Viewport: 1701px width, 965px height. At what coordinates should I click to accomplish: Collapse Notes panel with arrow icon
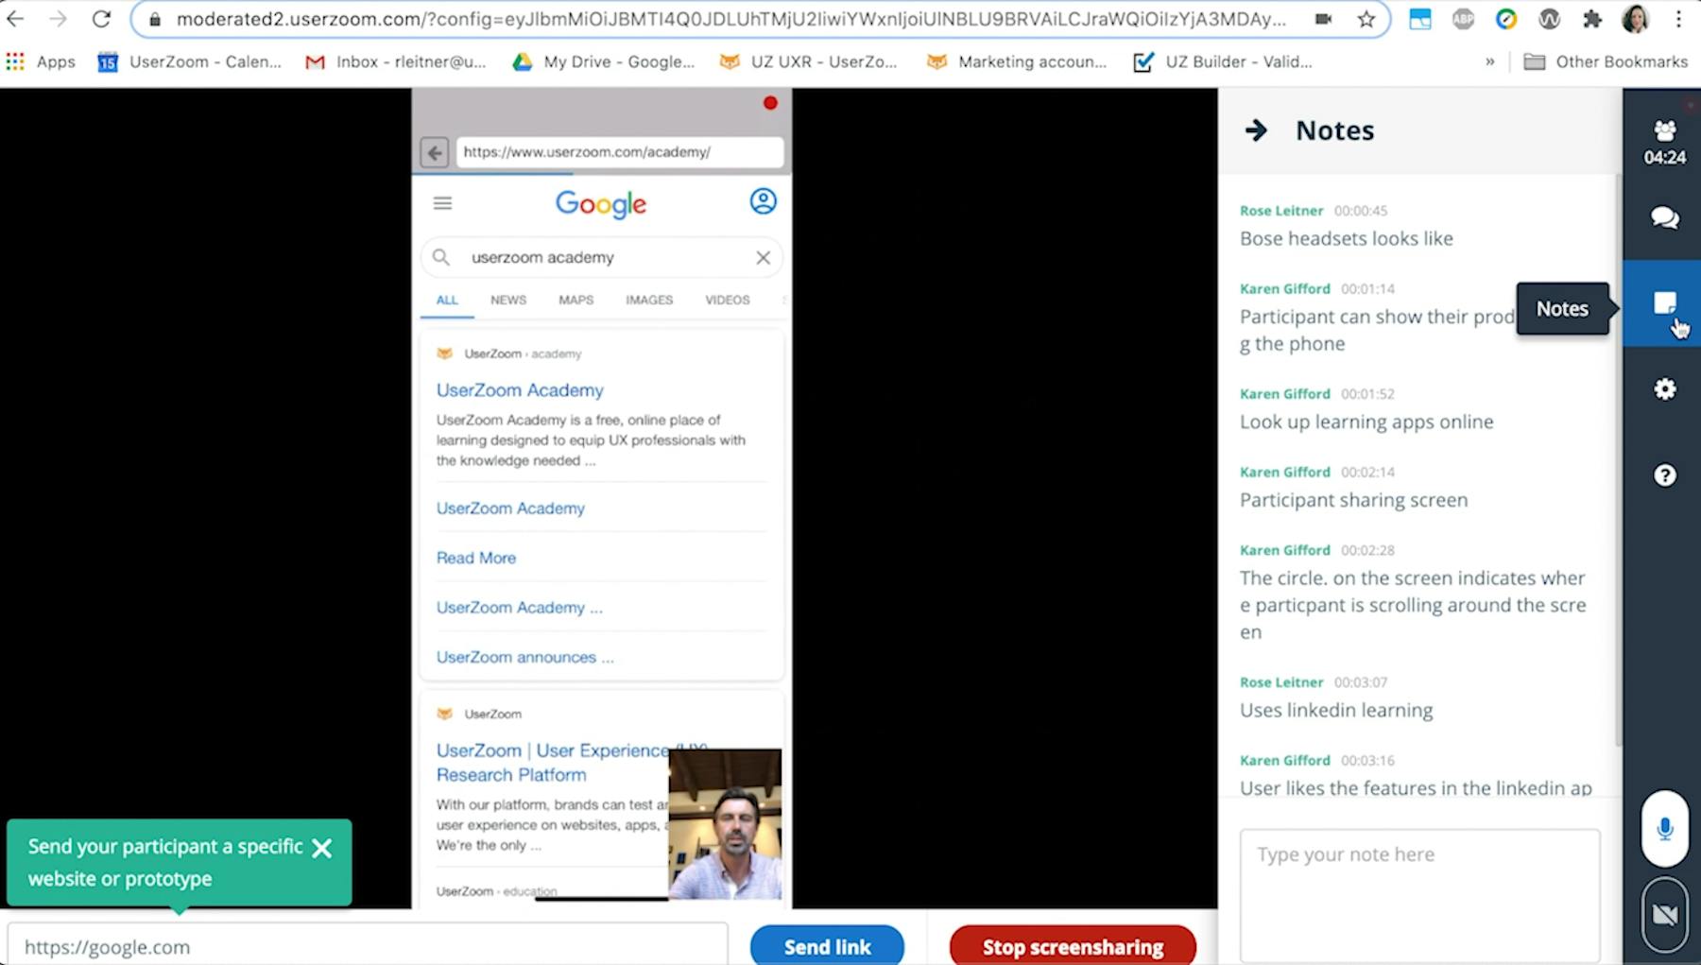[x=1256, y=130]
